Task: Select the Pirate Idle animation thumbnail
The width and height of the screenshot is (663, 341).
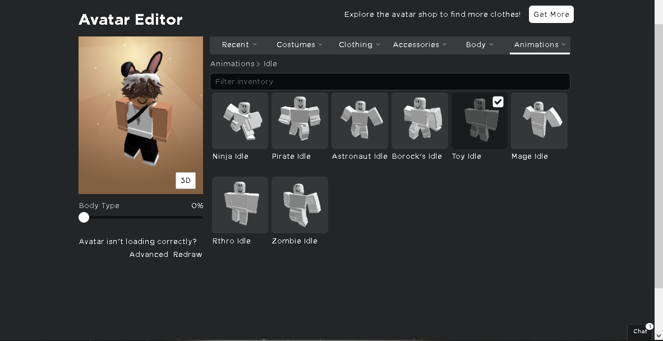Action: point(300,121)
